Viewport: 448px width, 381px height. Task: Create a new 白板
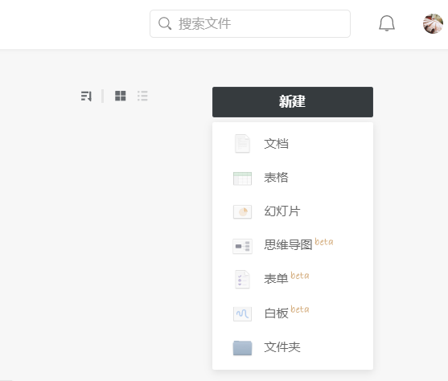pyautogui.click(x=293, y=313)
